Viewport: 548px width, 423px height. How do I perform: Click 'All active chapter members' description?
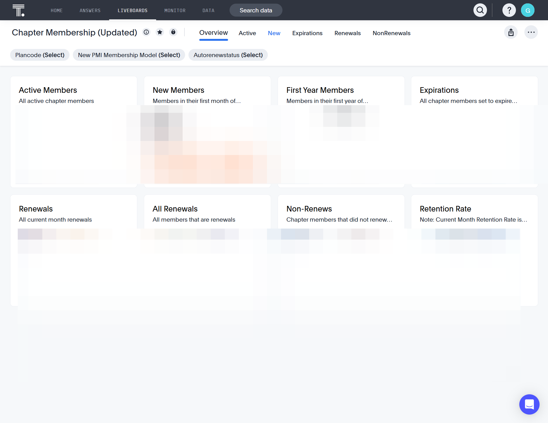coord(56,101)
